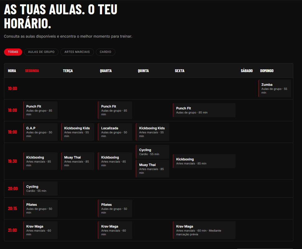Open Kickboxing class on Sexta
The width and height of the screenshot is (302, 249).
[x=204, y=161]
